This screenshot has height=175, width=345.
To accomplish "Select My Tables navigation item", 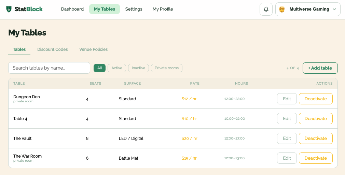I will pos(105,9).
